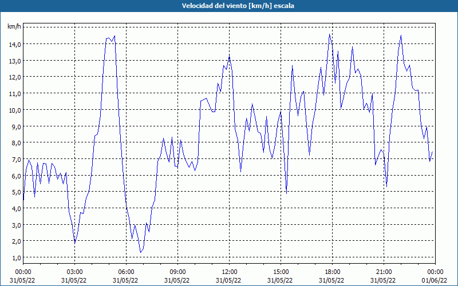Click the lowest wind speed dip near 07:00
The image size is (458, 286).
click(140, 252)
